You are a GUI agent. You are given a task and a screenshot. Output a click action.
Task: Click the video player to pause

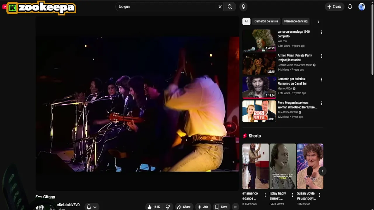pyautogui.click(x=137, y=104)
